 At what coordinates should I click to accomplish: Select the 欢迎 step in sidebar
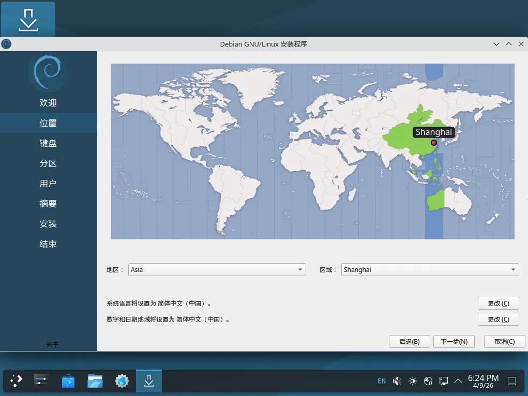(48, 103)
